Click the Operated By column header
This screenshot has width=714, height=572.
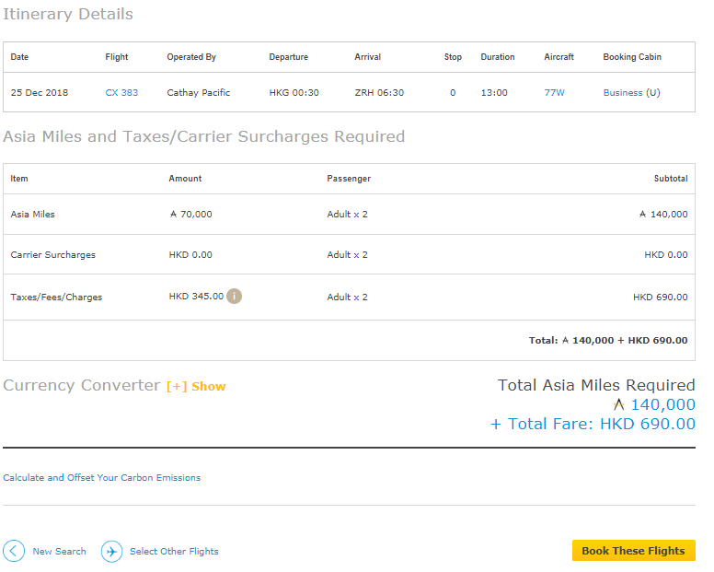coord(191,56)
